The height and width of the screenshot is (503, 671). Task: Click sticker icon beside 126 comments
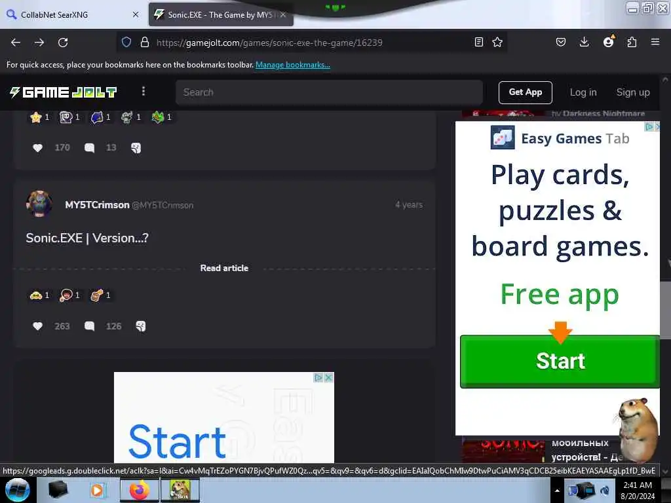[141, 326]
